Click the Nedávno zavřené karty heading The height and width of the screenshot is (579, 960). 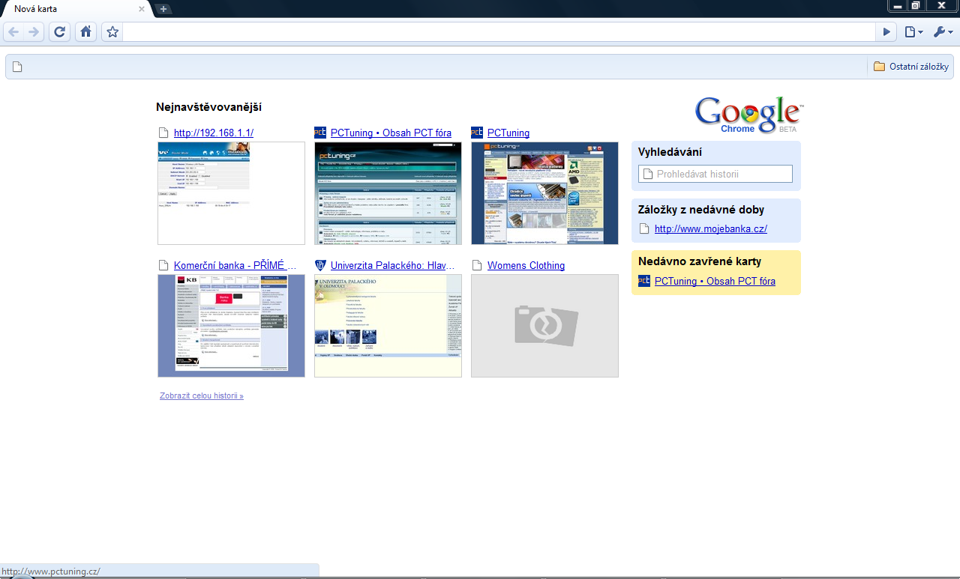[x=700, y=261]
